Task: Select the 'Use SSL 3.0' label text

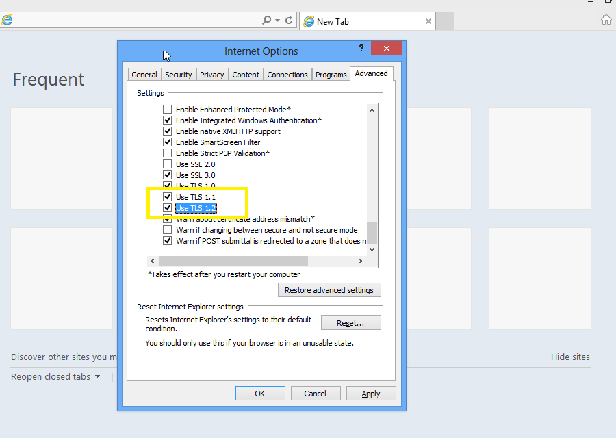Action: tap(196, 175)
